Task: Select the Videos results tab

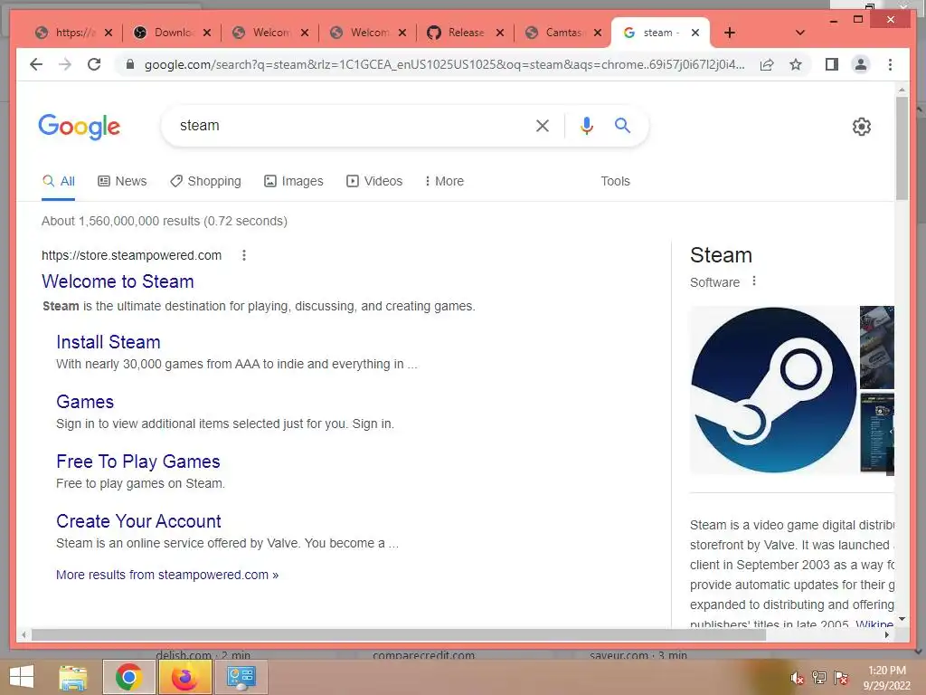Action: point(374,181)
